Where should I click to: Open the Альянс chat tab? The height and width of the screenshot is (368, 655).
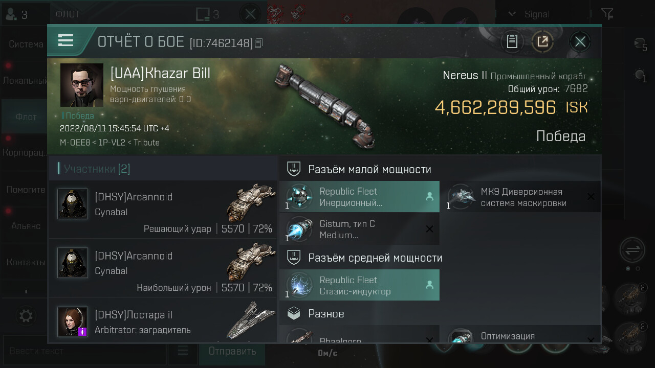pyautogui.click(x=26, y=225)
